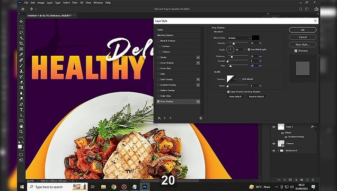Click Add layer mask icon in Layers panel

(290, 180)
